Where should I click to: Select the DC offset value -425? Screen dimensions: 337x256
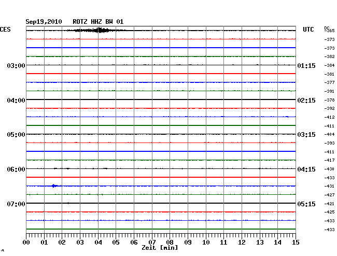tap(329, 212)
